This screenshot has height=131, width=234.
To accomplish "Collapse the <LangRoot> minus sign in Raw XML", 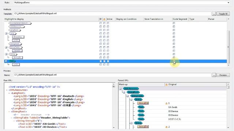I will pos(9,93).
